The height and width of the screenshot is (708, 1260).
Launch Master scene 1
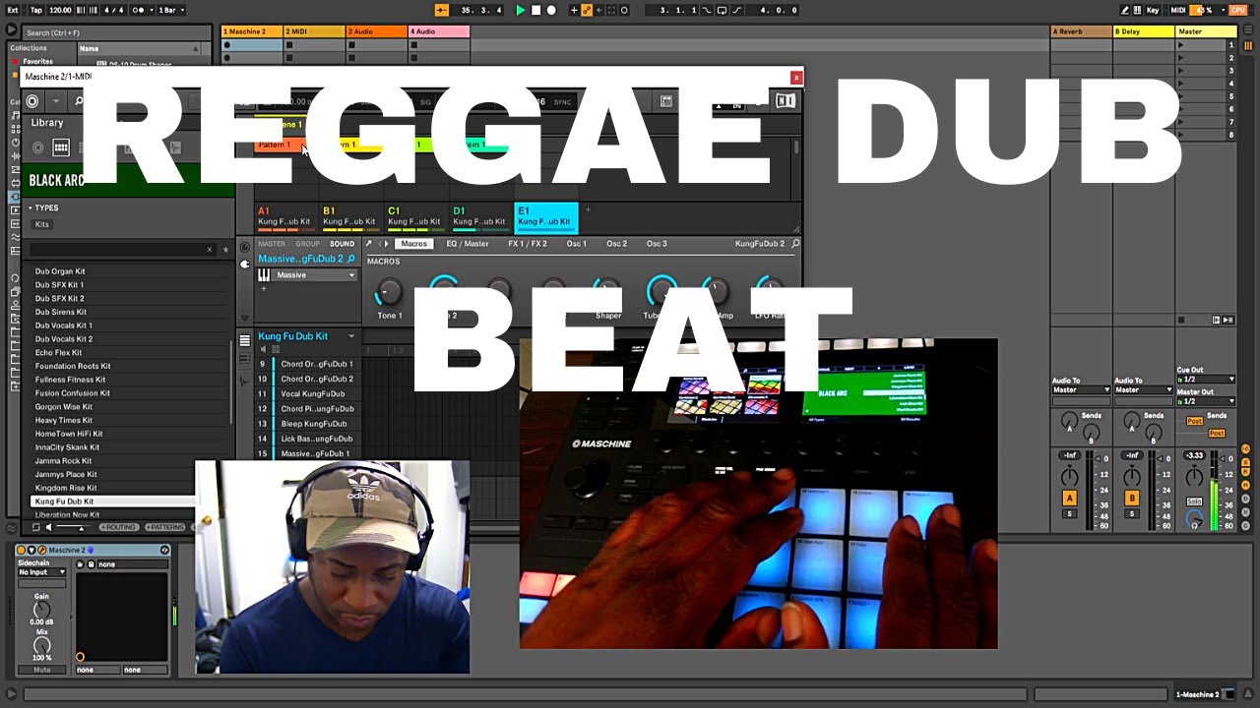pos(1181,45)
